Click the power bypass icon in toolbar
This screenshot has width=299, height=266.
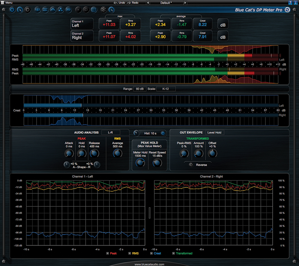click(x=13, y=9)
